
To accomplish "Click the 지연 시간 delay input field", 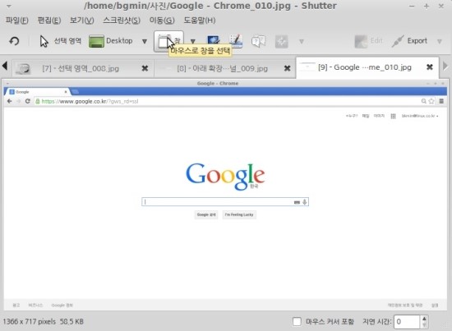I will click(407, 321).
